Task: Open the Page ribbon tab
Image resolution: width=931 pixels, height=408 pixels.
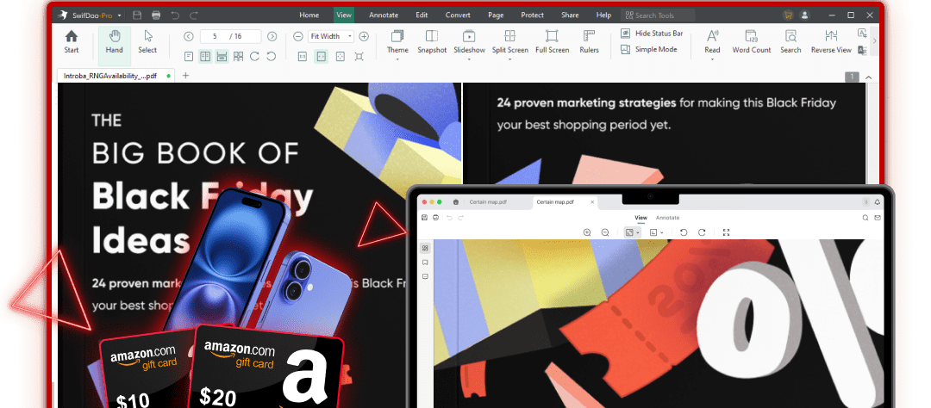Action: coord(496,15)
